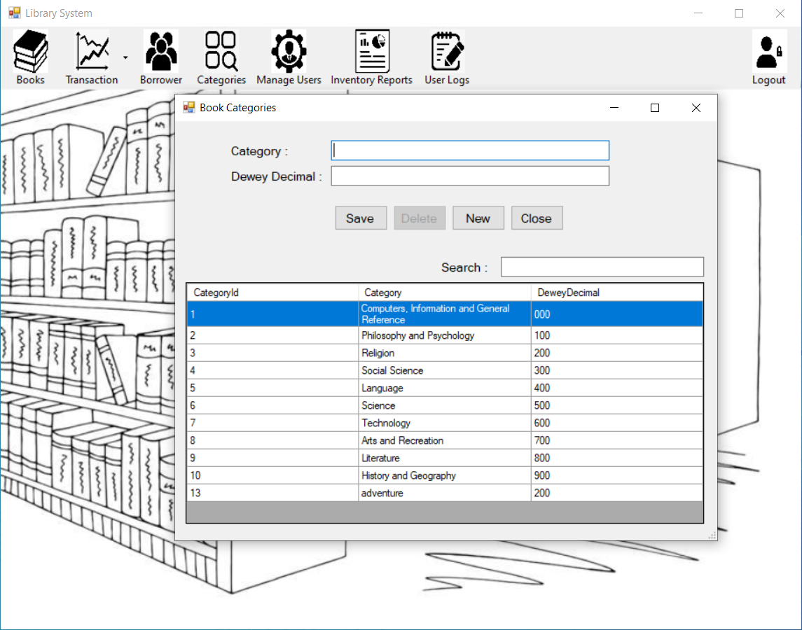Click the Close button in dialog

click(537, 218)
